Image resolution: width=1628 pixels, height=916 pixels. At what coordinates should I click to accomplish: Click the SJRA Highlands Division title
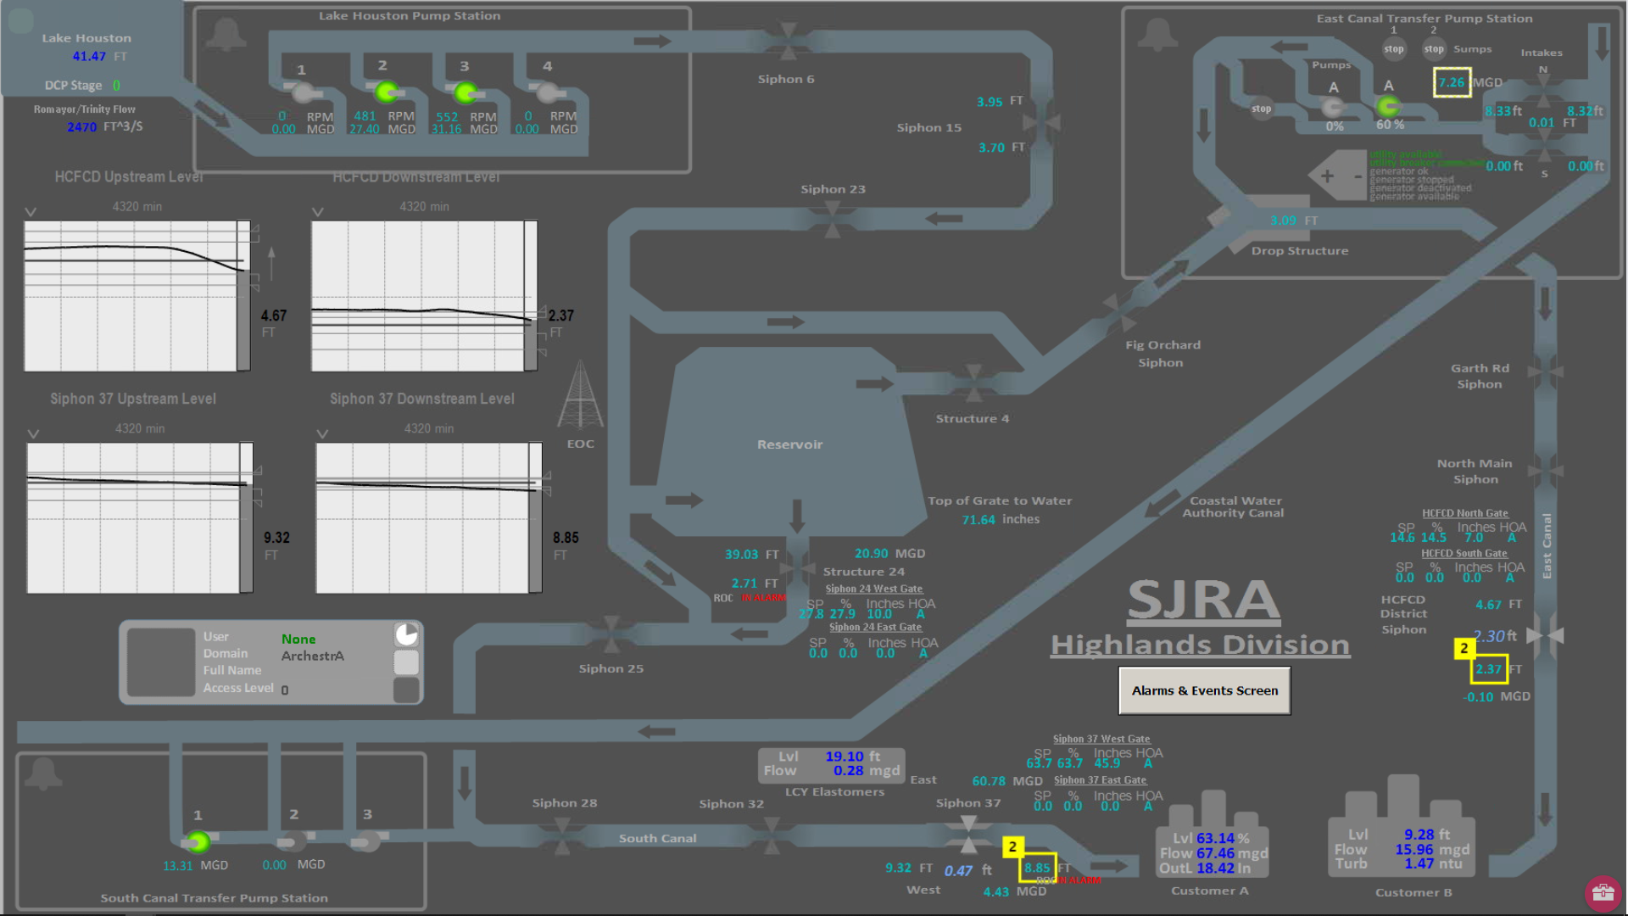(1201, 619)
